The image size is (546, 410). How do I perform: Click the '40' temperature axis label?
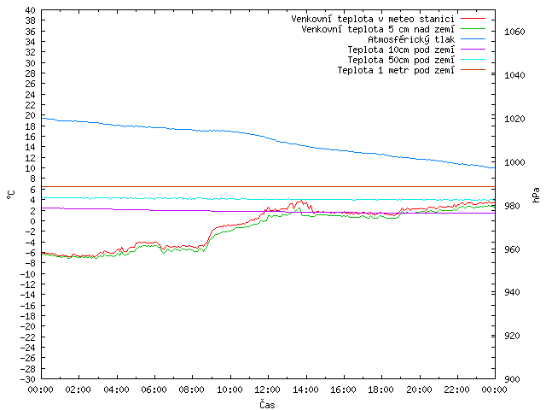(x=31, y=10)
